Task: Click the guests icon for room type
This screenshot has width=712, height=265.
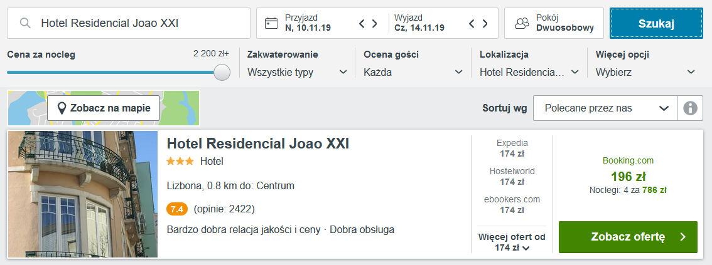Action: click(522, 23)
